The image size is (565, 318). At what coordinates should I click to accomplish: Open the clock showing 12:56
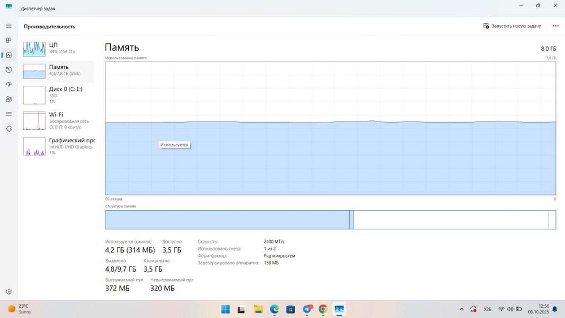[538, 309]
